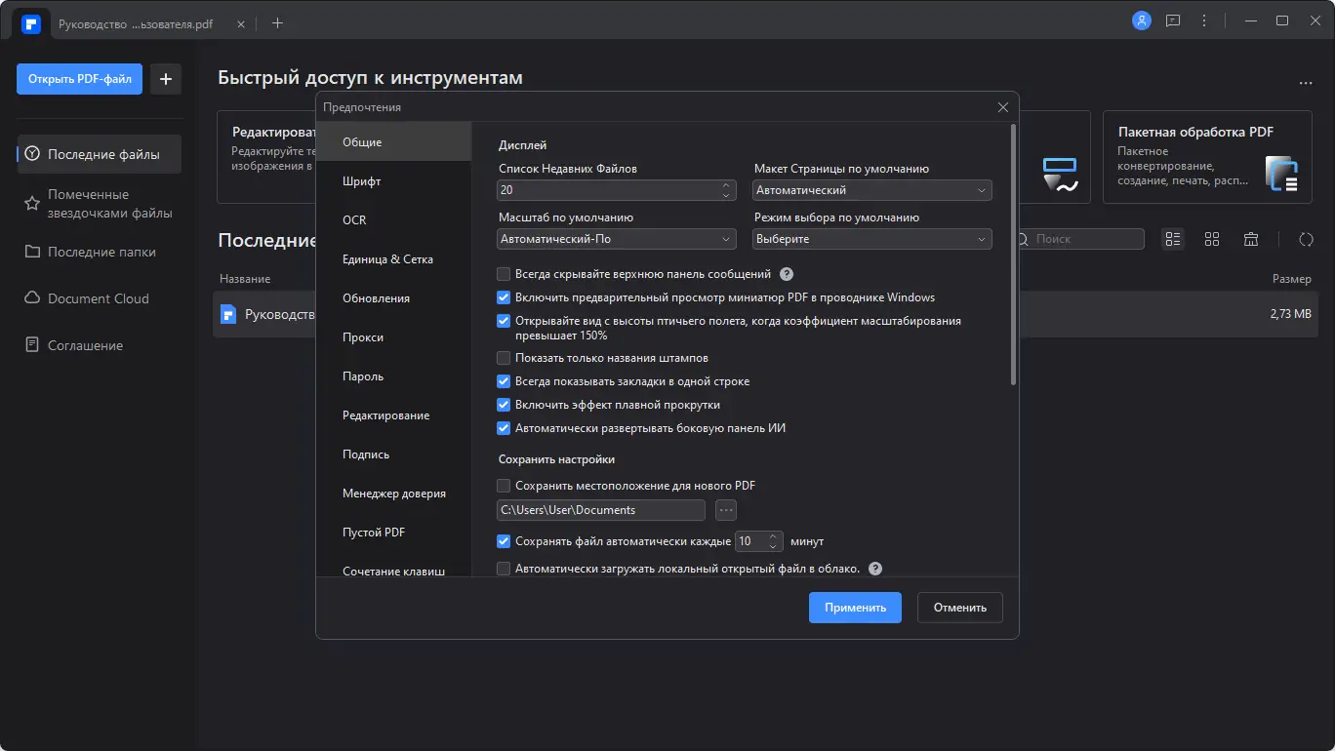
Task: Click the refresh file list icon
Action: pyautogui.click(x=1306, y=239)
